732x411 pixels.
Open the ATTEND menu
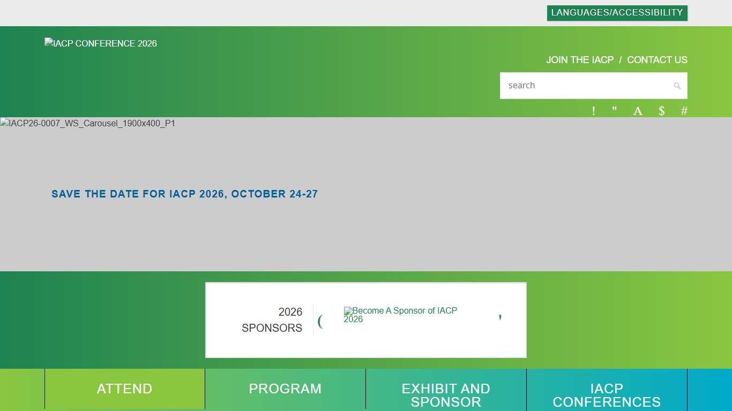pyautogui.click(x=124, y=389)
